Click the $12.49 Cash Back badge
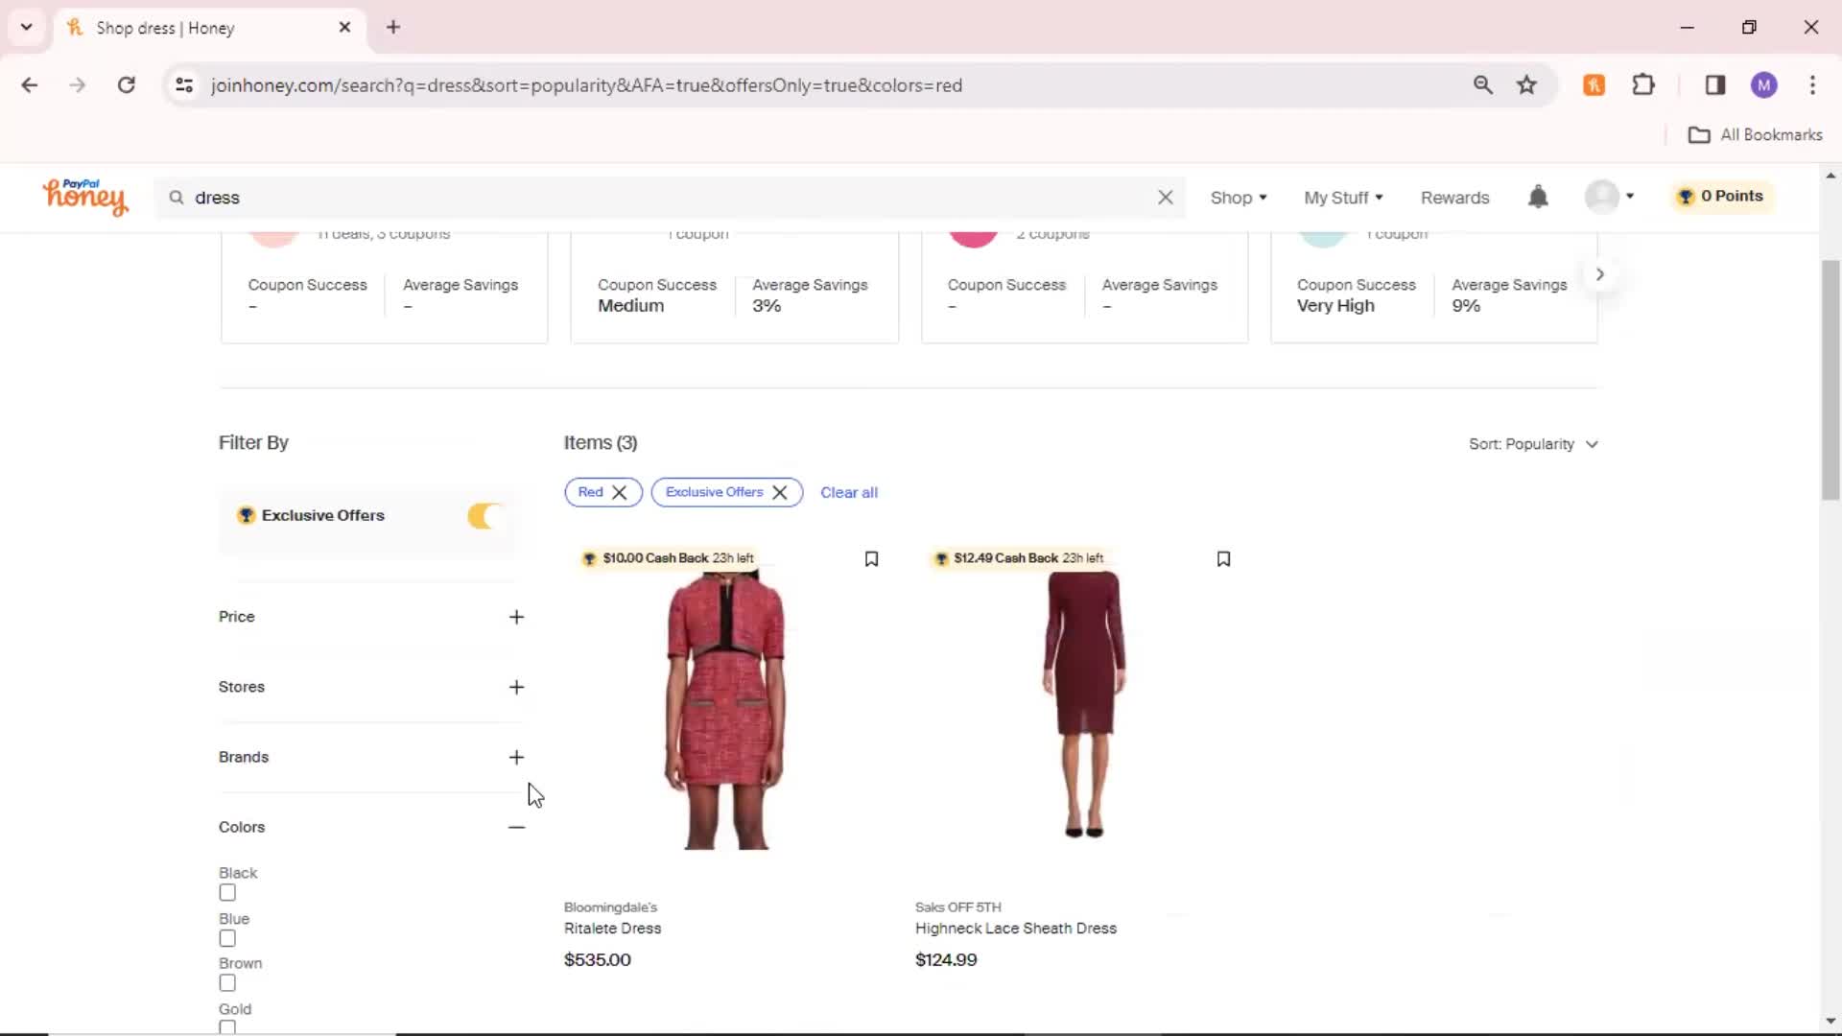 pyautogui.click(x=1019, y=558)
